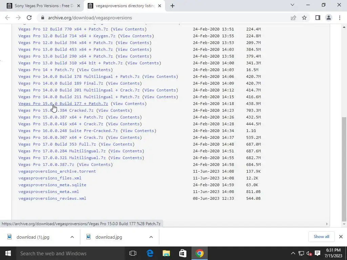The width and height of the screenshot is (347, 260).
Task: Download Vegas Pro 14.0.0 Build 201 Multilingual + Crack.7z
Action: click(x=79, y=90)
